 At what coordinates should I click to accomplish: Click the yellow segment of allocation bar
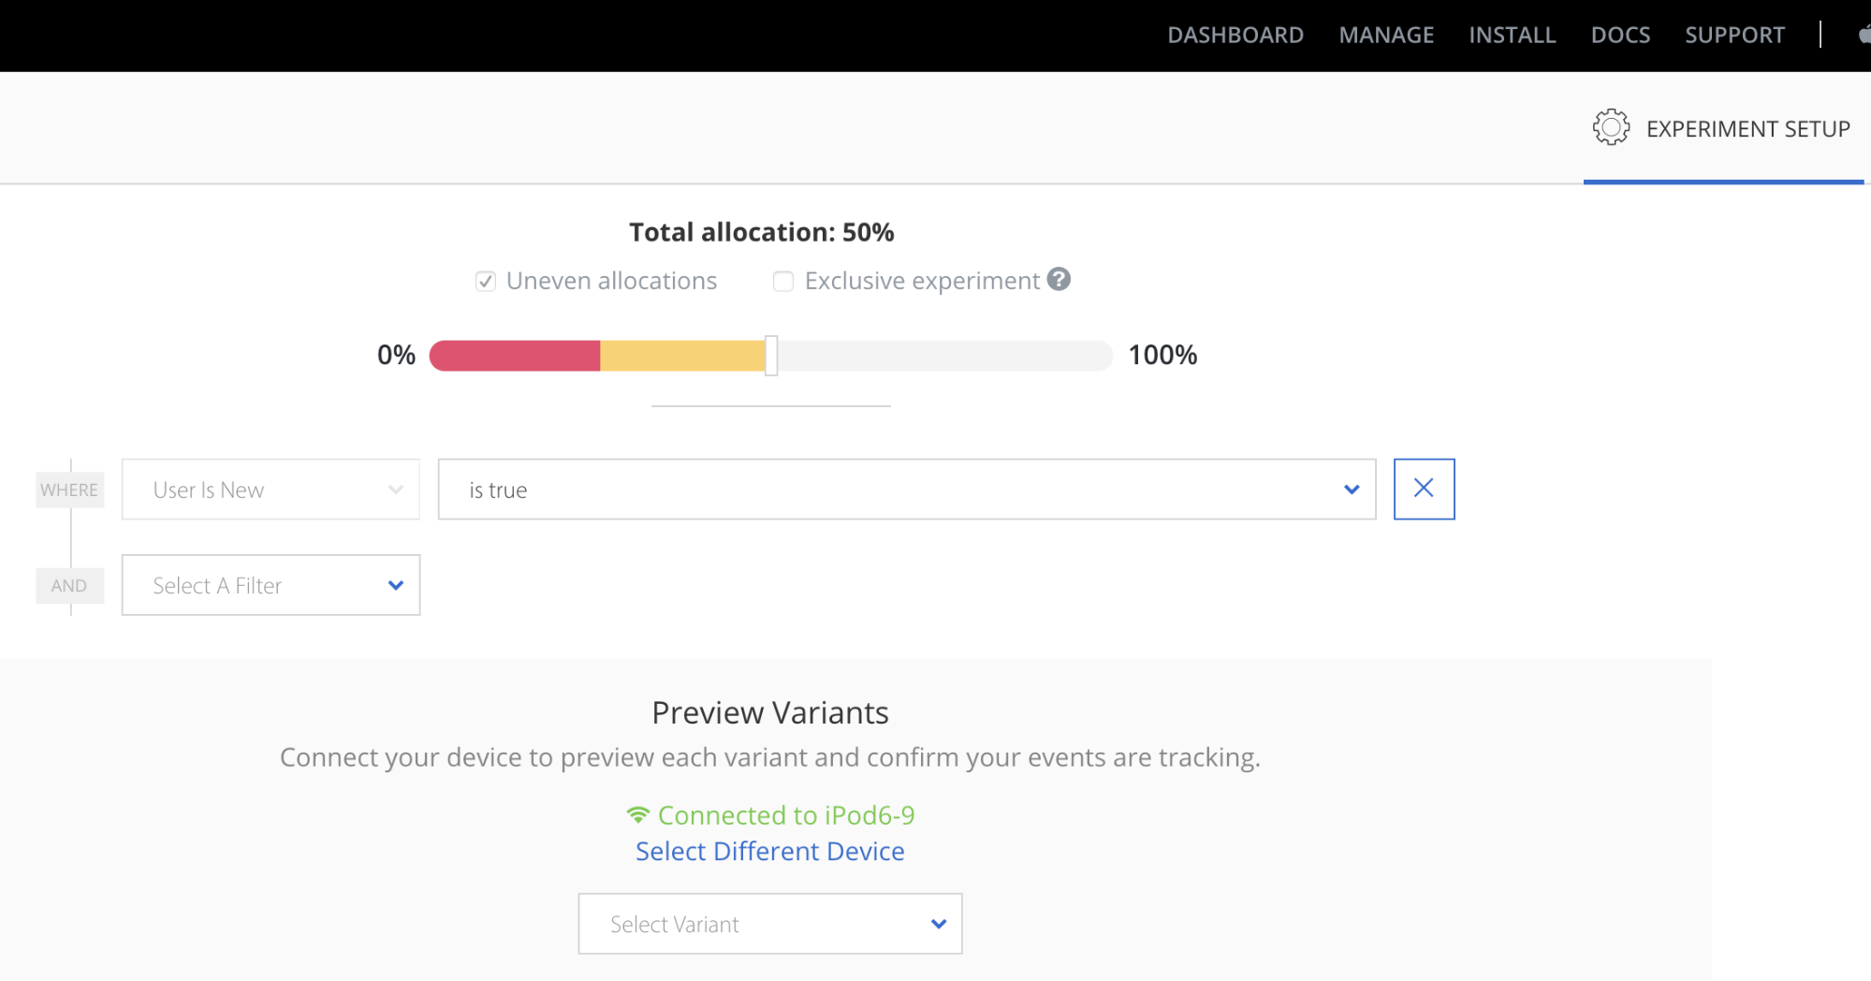[x=682, y=356]
